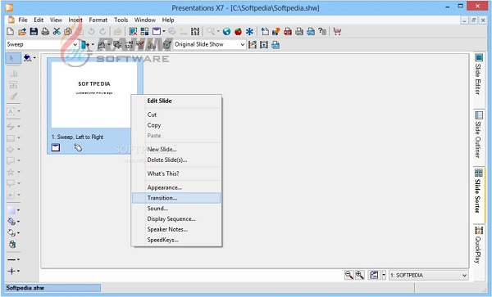Expand the transition direction dropdown arrow
This screenshot has height=297, width=492.
93,45
